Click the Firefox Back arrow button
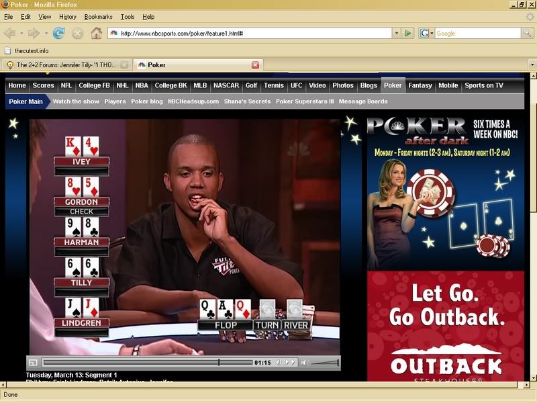Screen dimensions: 537x403 pyautogui.click(x=9, y=33)
